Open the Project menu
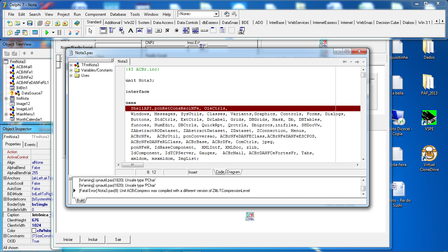 [63, 14]
